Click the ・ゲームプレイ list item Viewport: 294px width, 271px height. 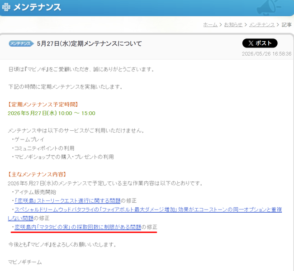pyautogui.click(x=28, y=139)
